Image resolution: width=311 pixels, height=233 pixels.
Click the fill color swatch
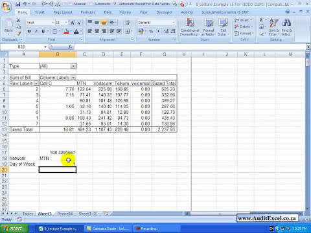66,32
